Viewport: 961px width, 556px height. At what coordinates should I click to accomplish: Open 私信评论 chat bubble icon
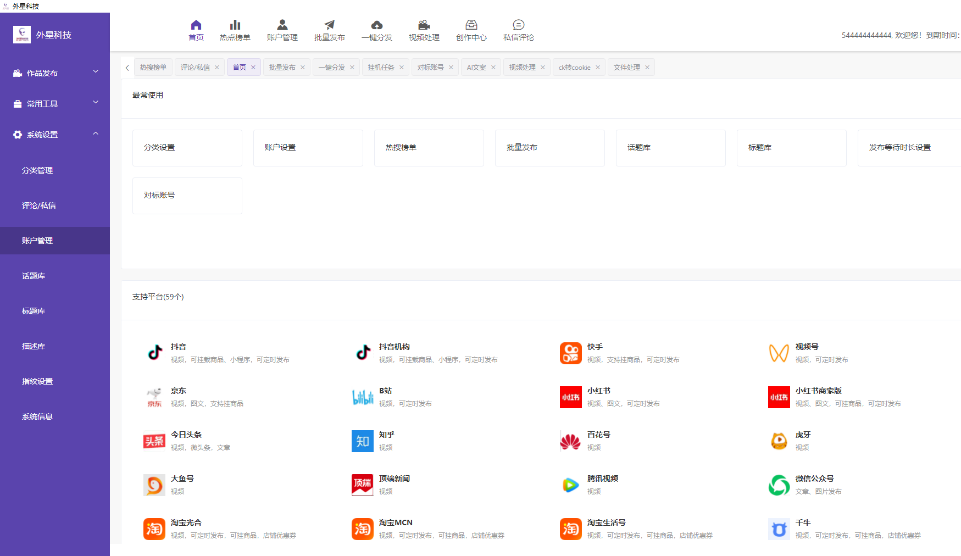(518, 25)
